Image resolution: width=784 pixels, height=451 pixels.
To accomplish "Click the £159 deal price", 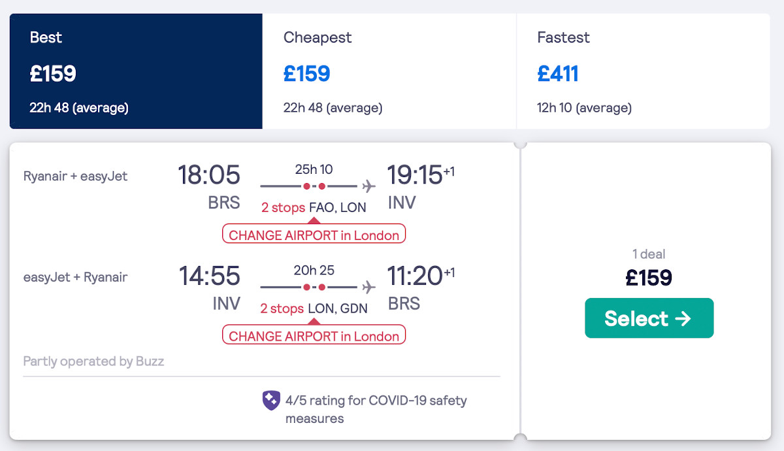I will click(649, 278).
